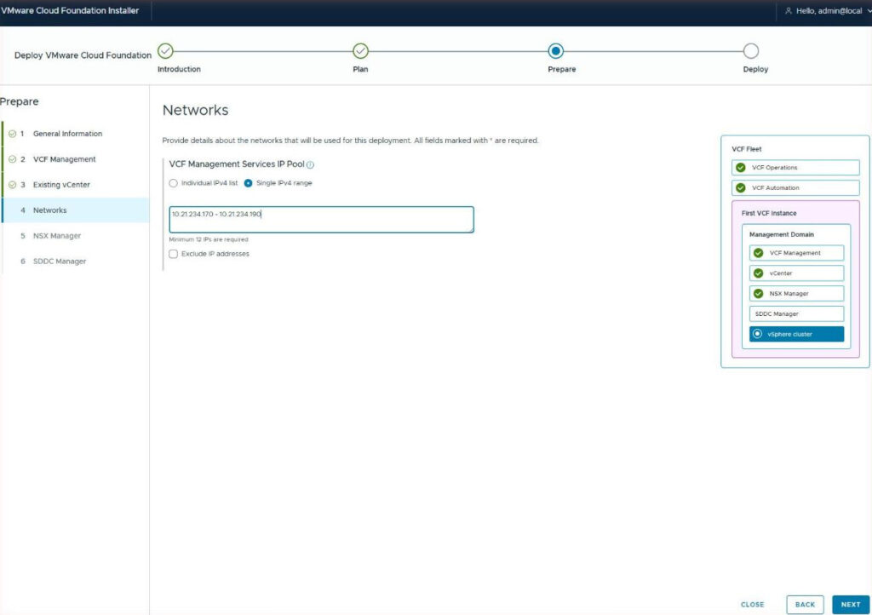Click the Introduction step checkmark circle
Viewport: 872px width, 615px height.
[165, 51]
